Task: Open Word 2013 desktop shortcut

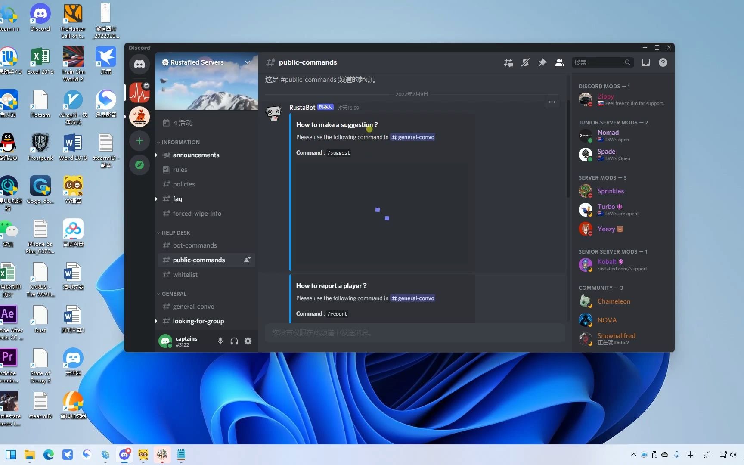Action: coord(73,147)
